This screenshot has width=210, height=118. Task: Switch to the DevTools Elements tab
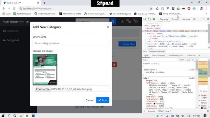point(164,19)
